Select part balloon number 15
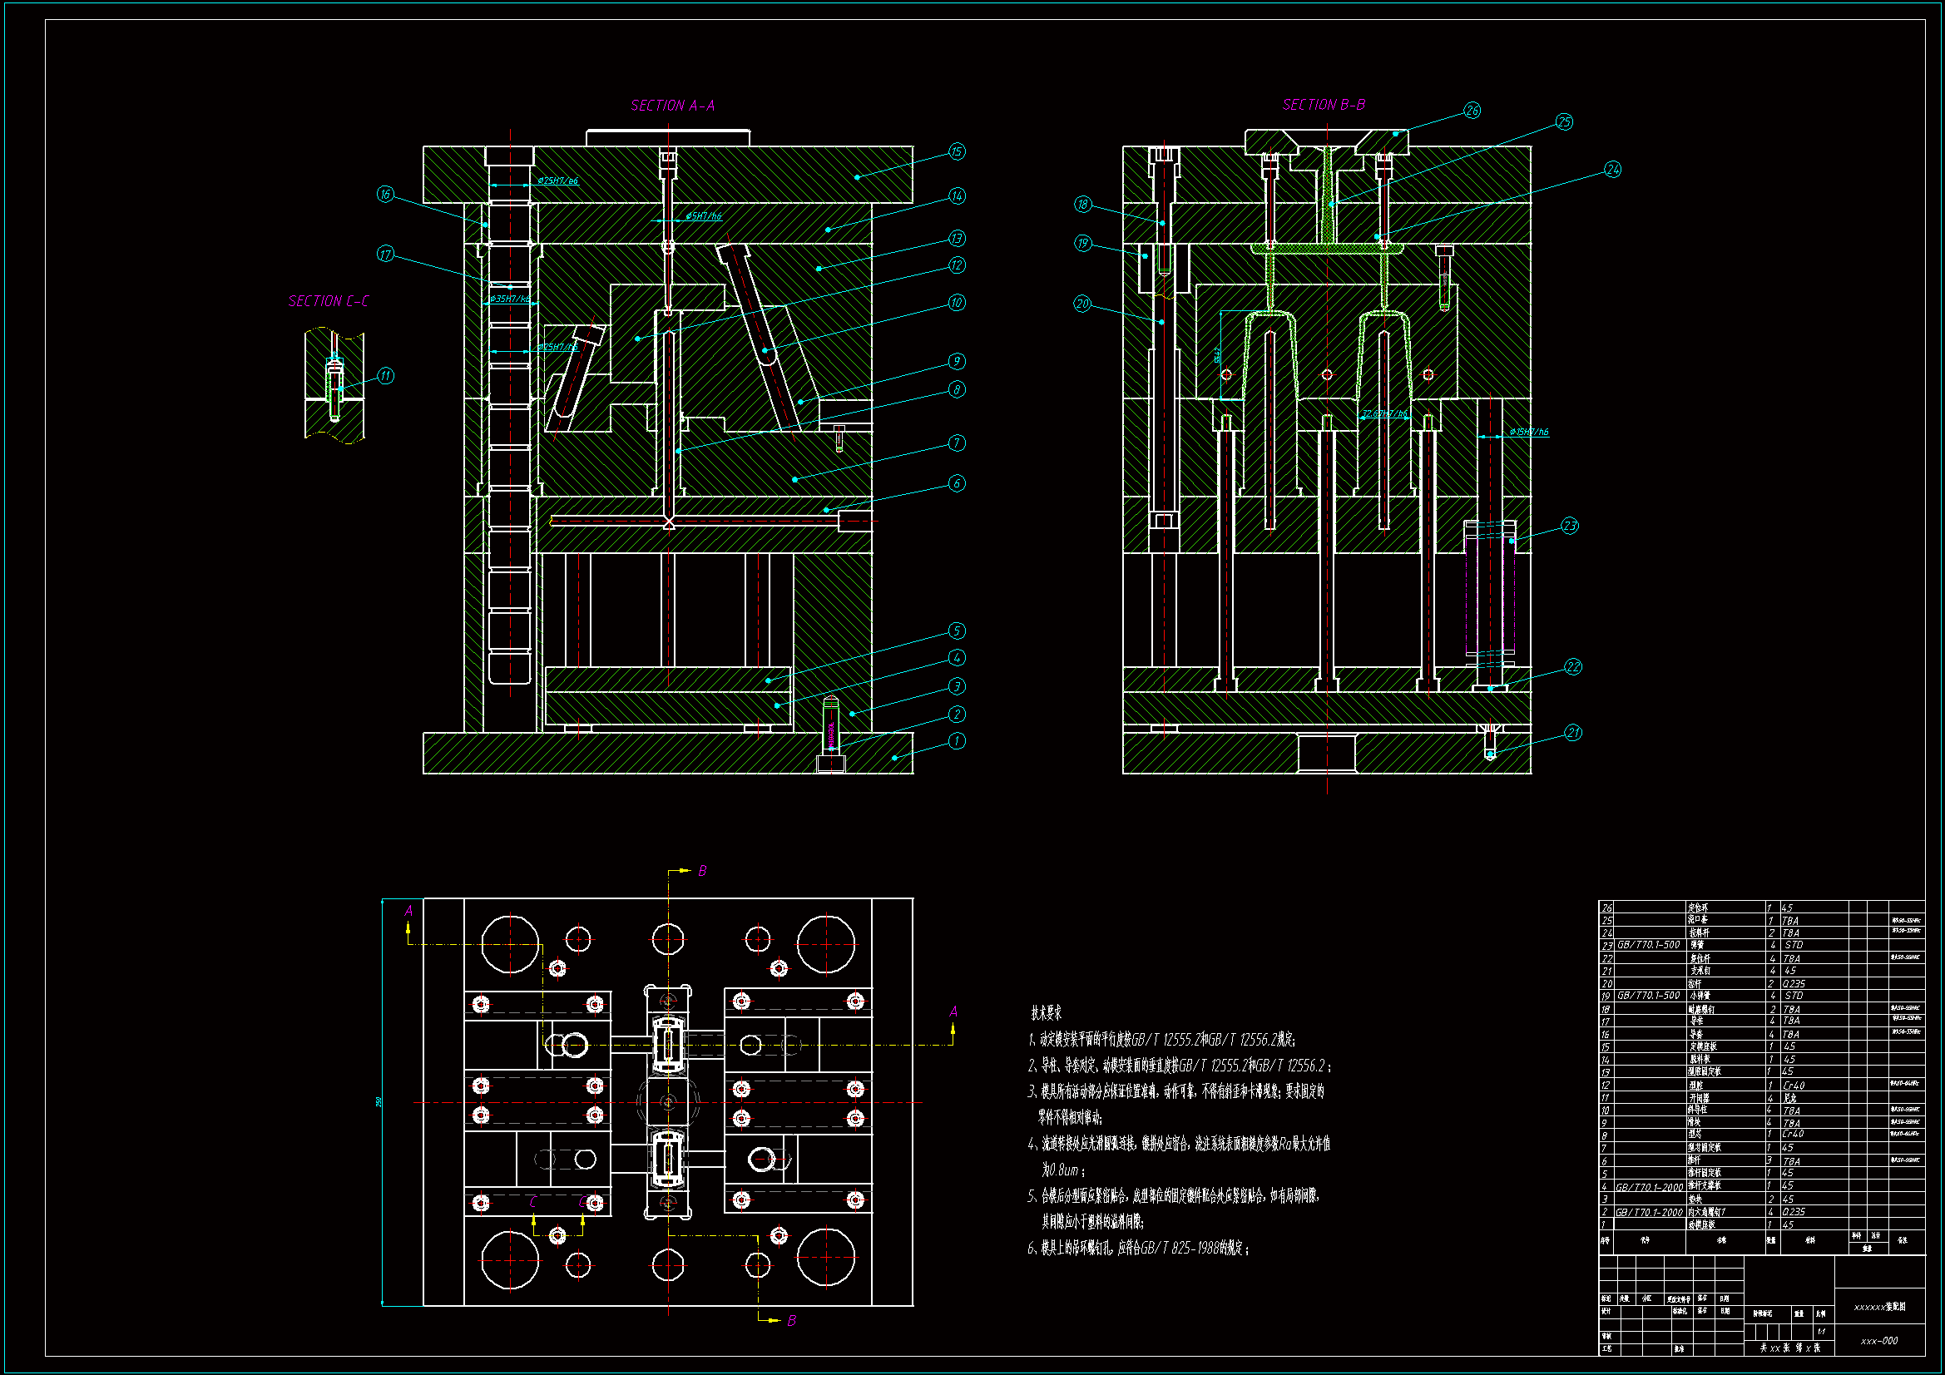Viewport: 1945px width, 1375px height. 957,151
